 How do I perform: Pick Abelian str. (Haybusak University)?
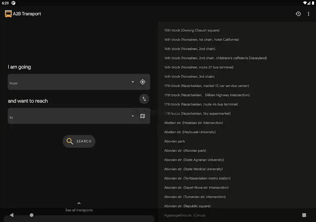click(x=190, y=132)
